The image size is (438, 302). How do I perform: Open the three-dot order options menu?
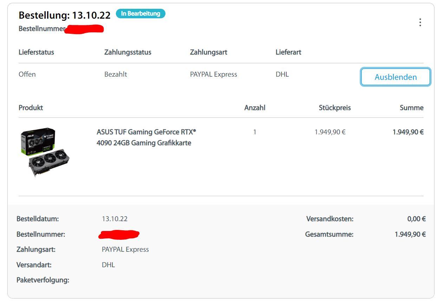coord(420,23)
